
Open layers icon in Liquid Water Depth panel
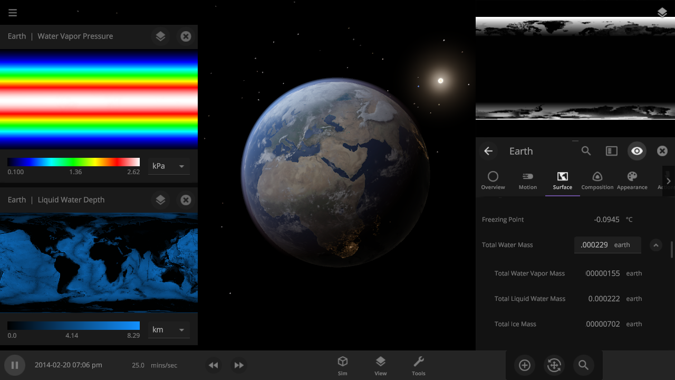pyautogui.click(x=161, y=200)
